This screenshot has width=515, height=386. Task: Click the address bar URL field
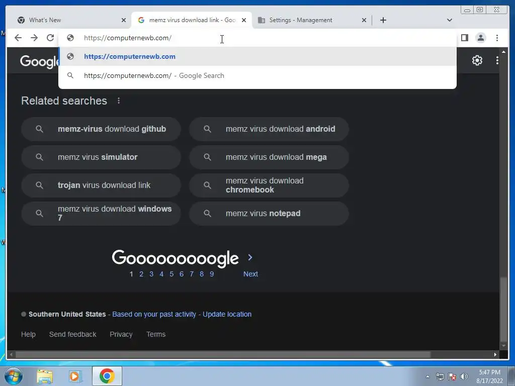pos(257,38)
